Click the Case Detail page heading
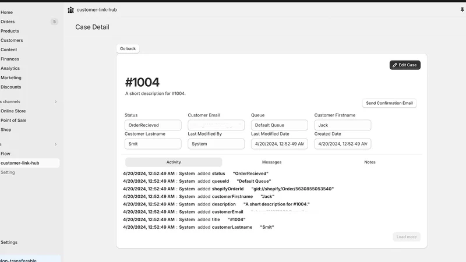 coord(92,27)
